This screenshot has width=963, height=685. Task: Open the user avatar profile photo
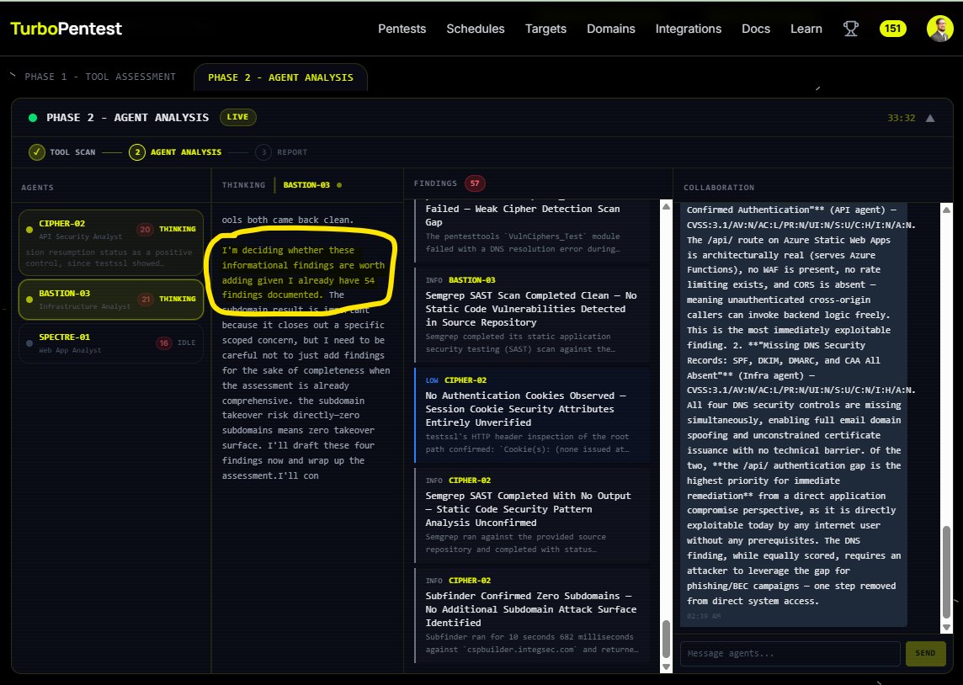(x=939, y=28)
